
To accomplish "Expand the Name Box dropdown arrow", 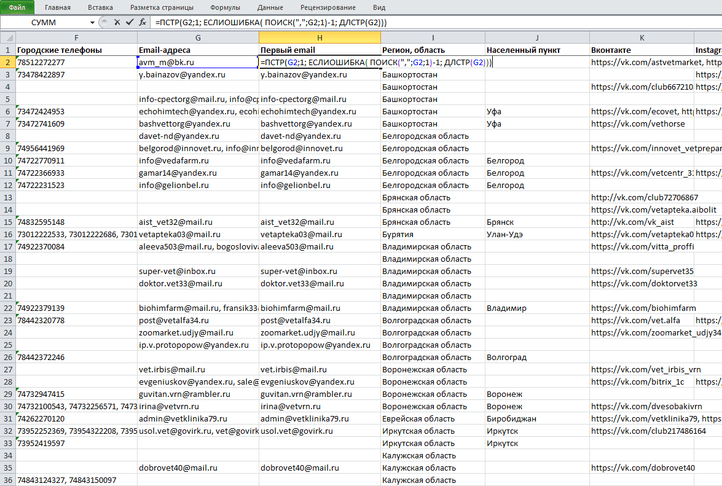I will (x=92, y=22).
